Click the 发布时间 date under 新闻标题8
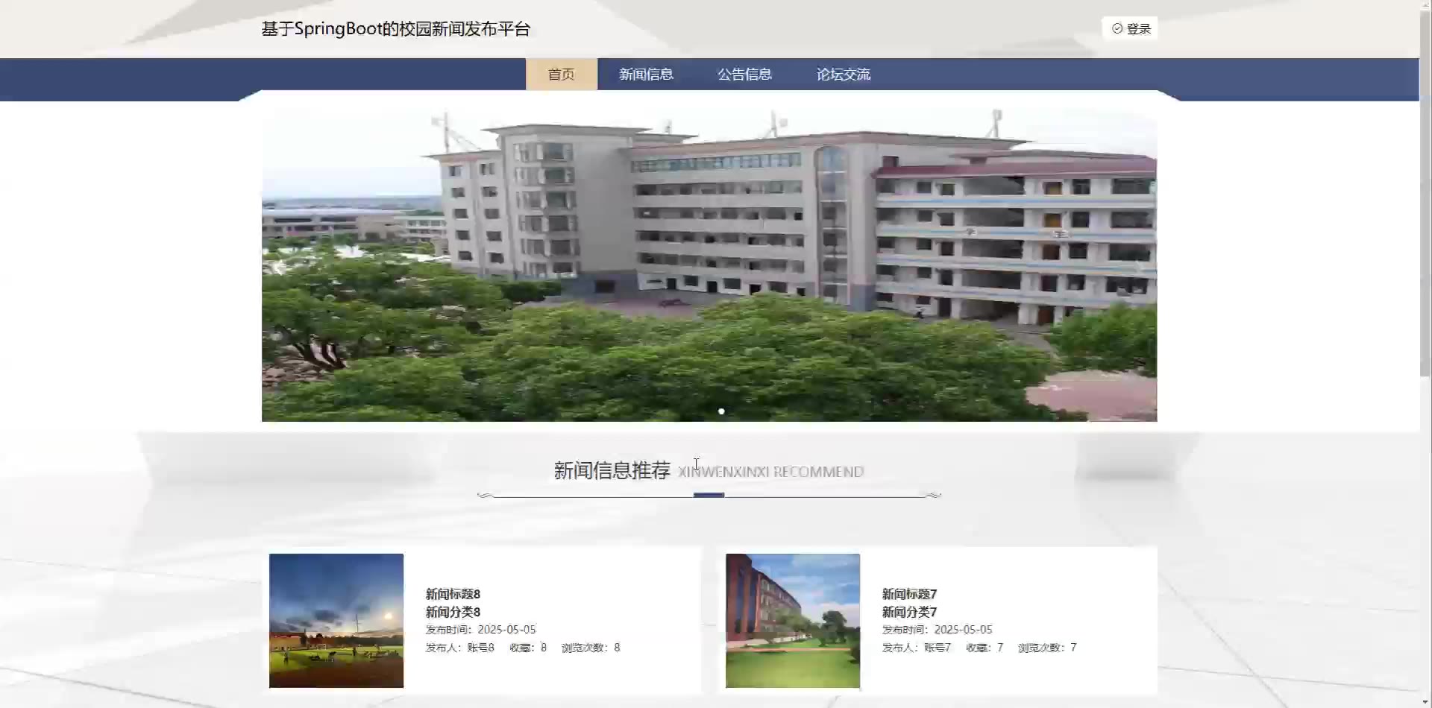 pyautogui.click(x=480, y=630)
